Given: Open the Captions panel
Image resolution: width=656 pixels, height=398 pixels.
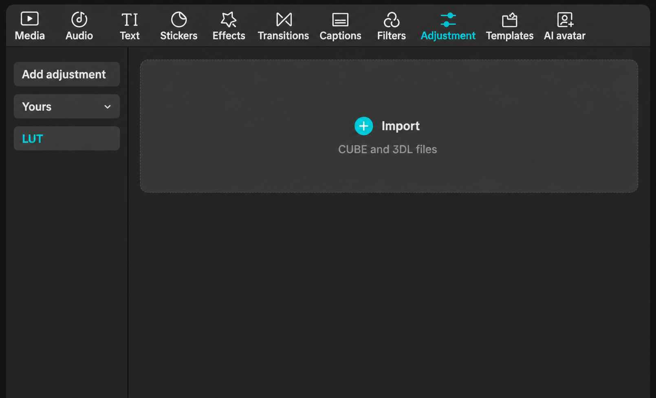Looking at the screenshot, I should [340, 26].
